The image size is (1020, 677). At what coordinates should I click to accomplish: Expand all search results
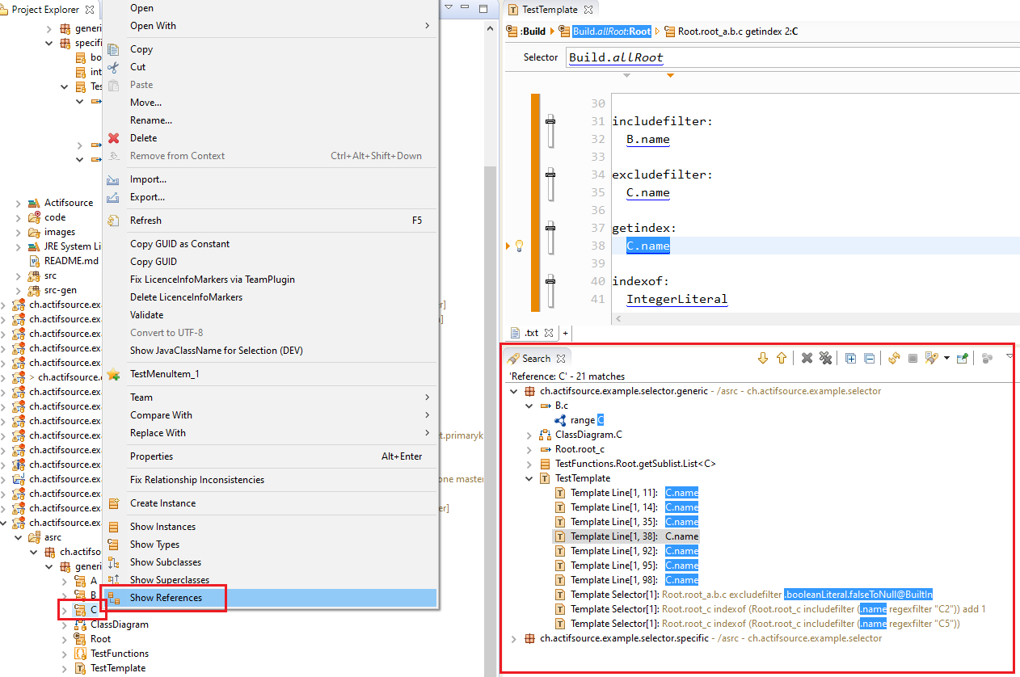(x=850, y=358)
